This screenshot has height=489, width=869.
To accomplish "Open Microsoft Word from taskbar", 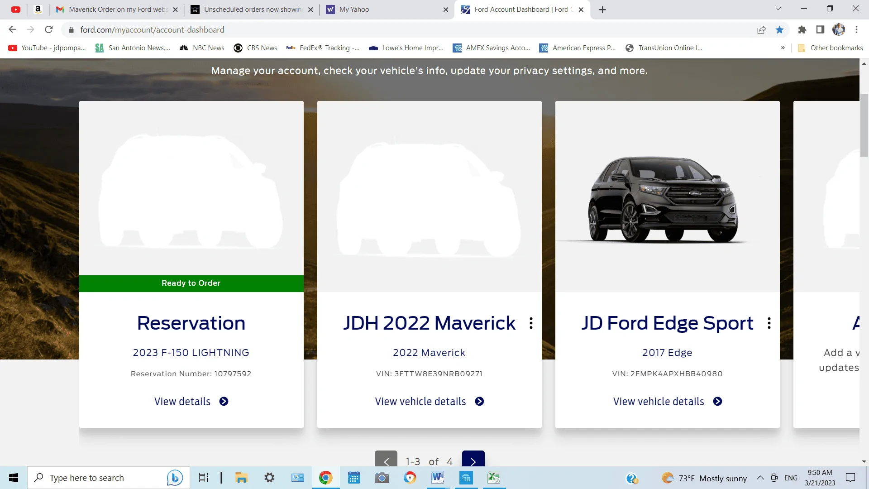I will [x=438, y=478].
